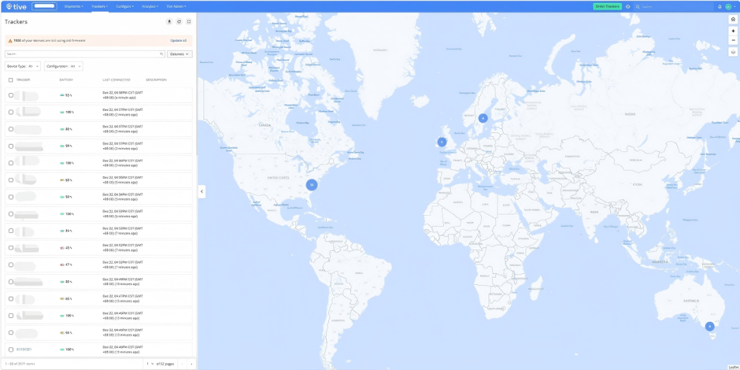740x370 pixels.
Task: Check the first tracker row at 93%
Action: [x=11, y=95]
